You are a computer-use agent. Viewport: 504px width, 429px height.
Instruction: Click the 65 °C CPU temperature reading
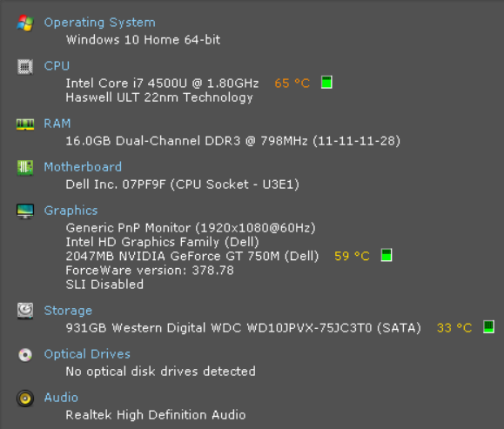click(x=292, y=84)
